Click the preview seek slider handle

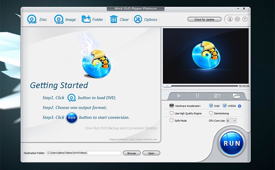(x=167, y=86)
